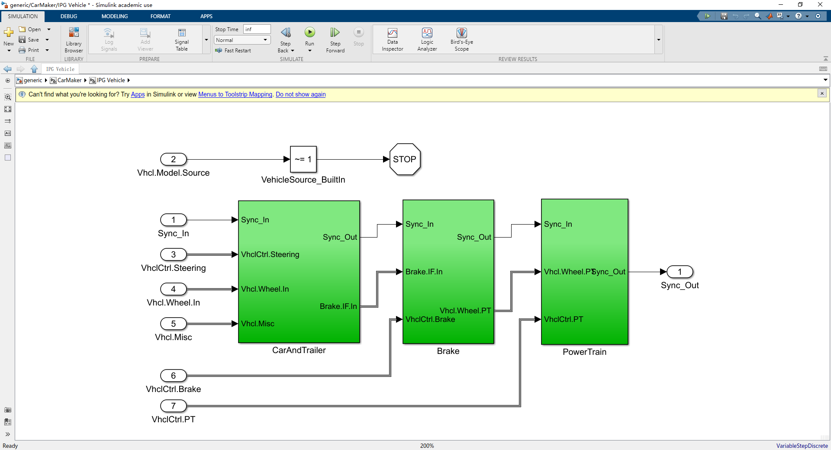
Task: Click the generic breadcrumb item
Action: coord(33,80)
